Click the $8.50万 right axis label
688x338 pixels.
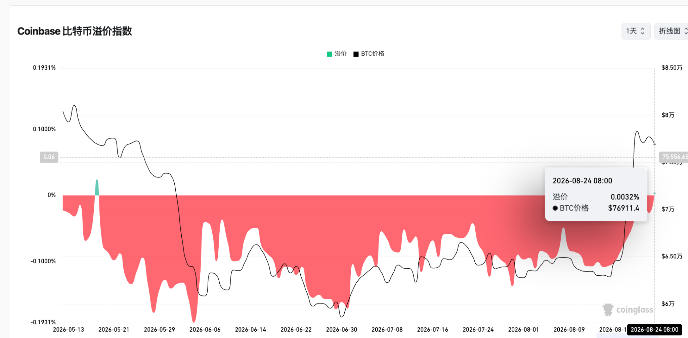pyautogui.click(x=672, y=68)
